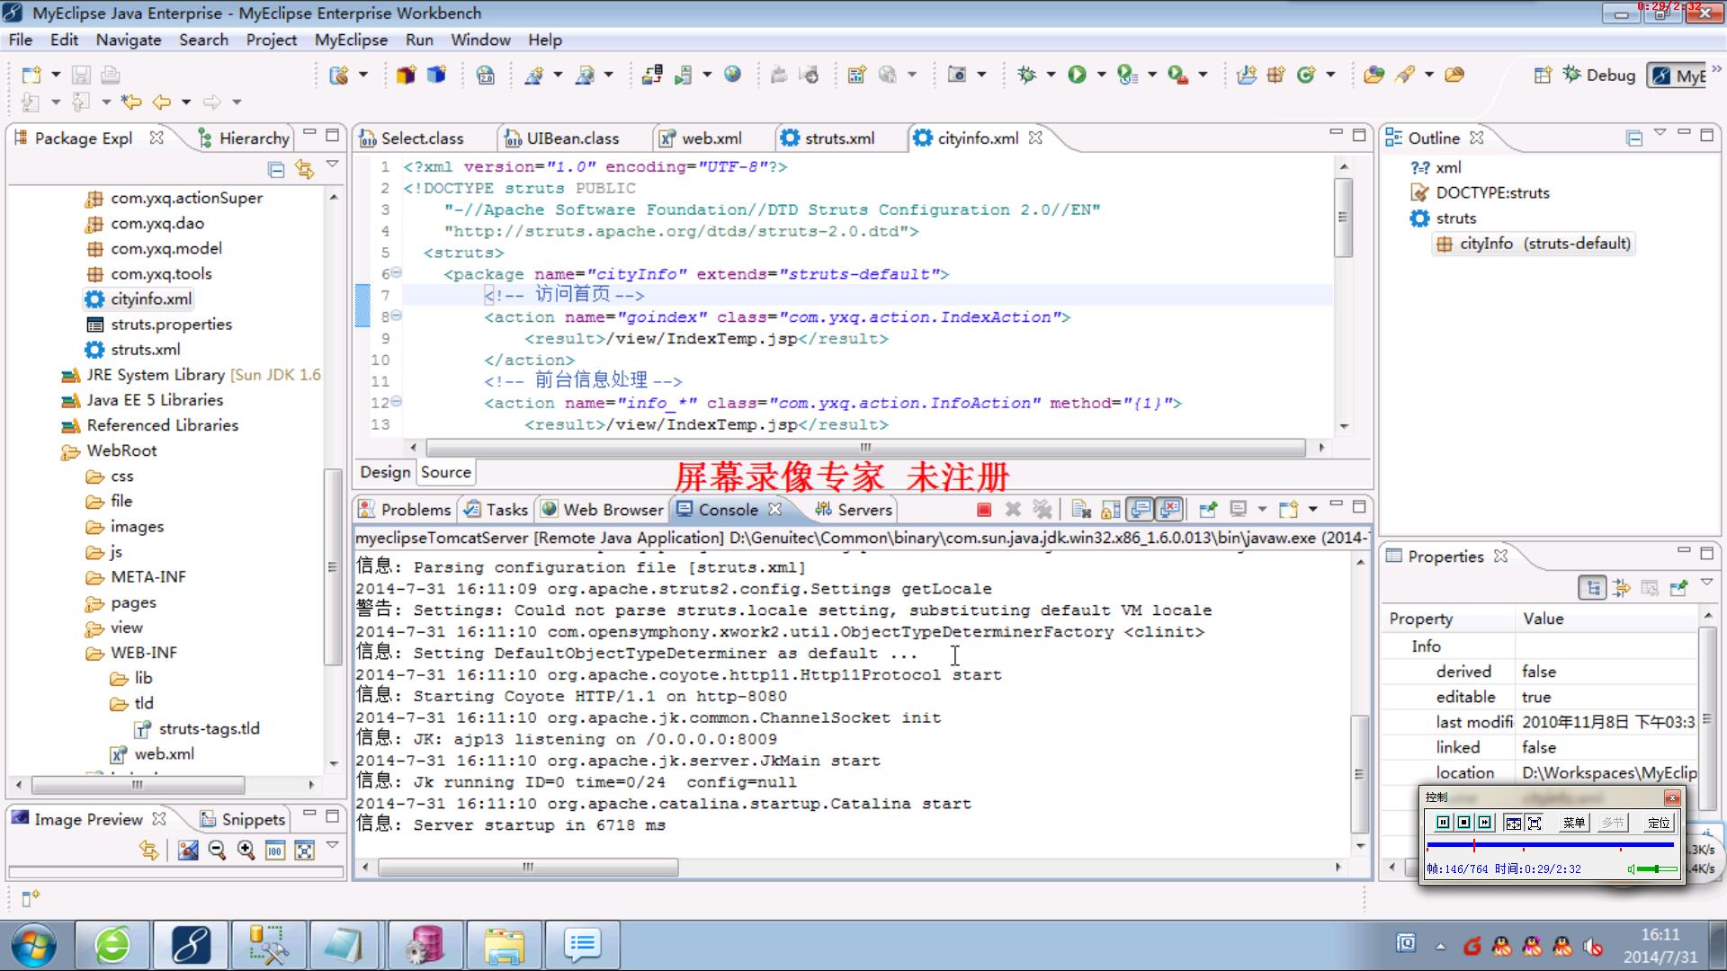This screenshot has width=1727, height=971.
Task: Open the file explorer taskbar icon
Action: click(x=504, y=945)
